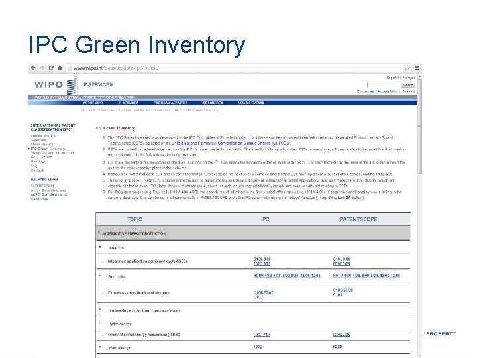Open the NEWS & EVENTS menu
Image resolution: width=477 pixels, height=358 pixels.
click(x=251, y=103)
